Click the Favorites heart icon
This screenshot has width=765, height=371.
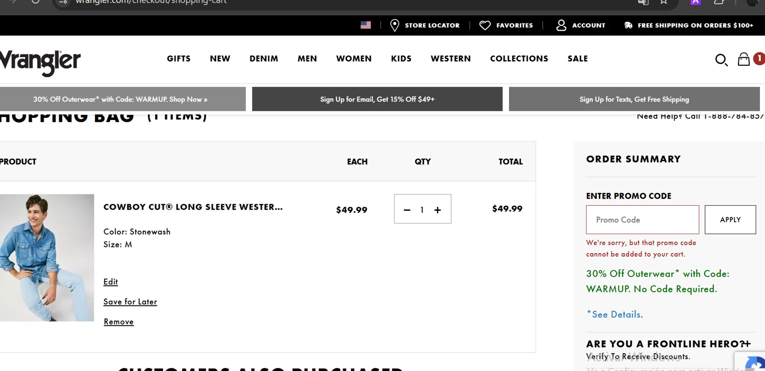click(485, 26)
